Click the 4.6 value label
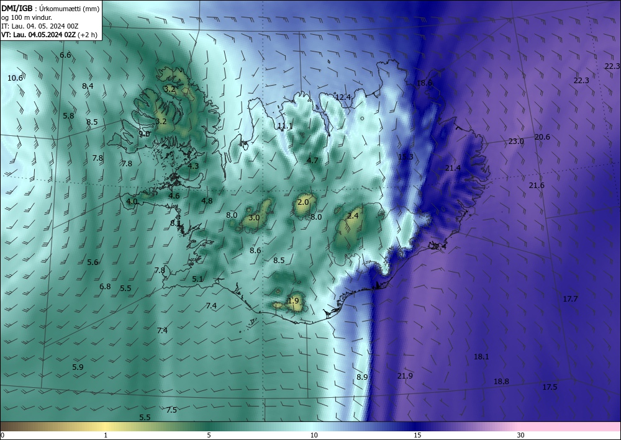This screenshot has width=621, height=440. (x=174, y=196)
